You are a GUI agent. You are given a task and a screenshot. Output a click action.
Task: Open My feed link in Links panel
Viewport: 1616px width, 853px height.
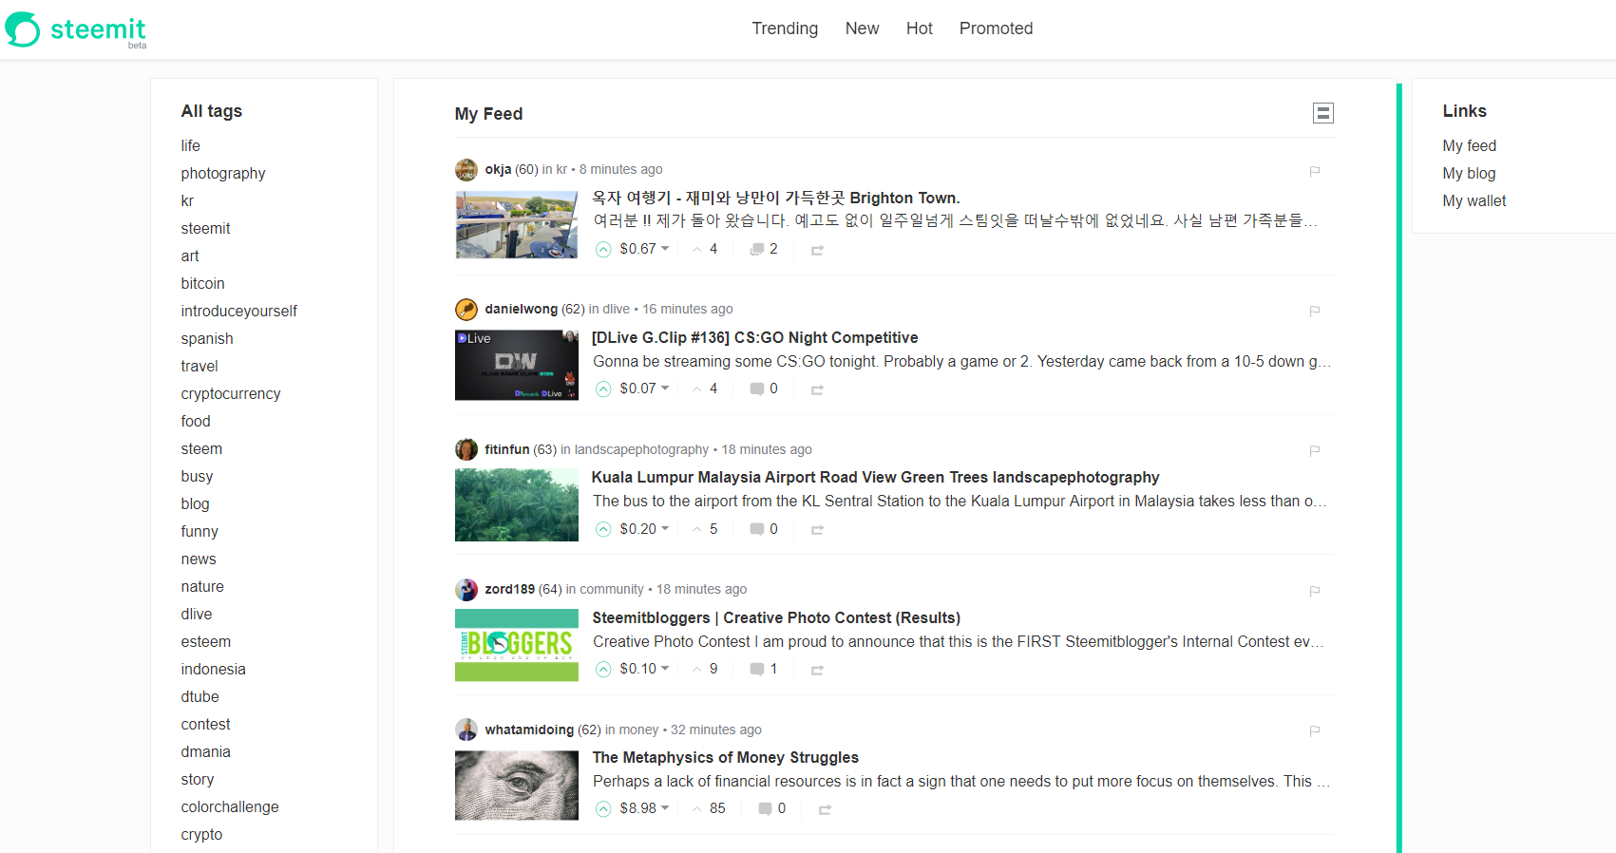[1469, 145]
